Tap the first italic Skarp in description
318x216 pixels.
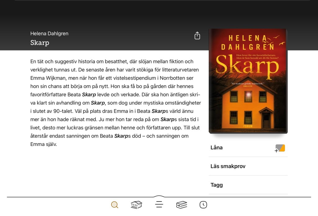pyautogui.click(x=89, y=95)
